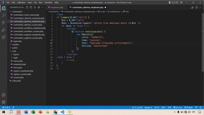Toggle the bottom panel layout icon
This screenshot has height=115, width=204.
(173, 3)
